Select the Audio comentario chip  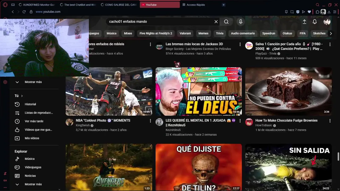243,33
